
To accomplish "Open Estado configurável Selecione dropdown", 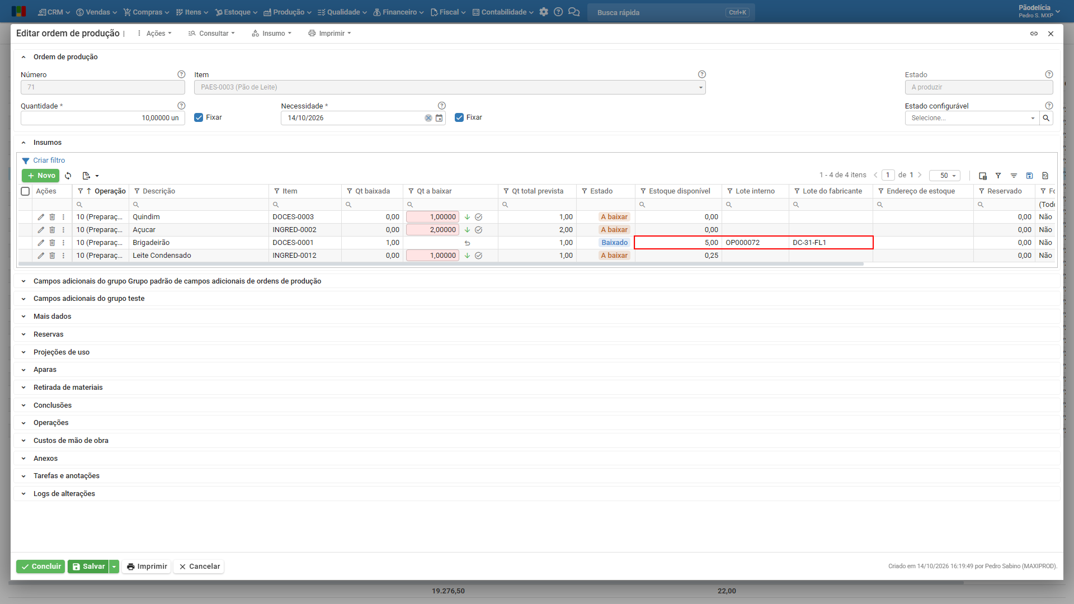I will point(972,118).
